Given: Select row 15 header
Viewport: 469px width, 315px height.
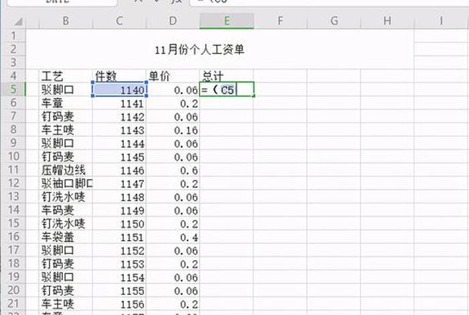Looking at the screenshot, I should pos(13,223).
